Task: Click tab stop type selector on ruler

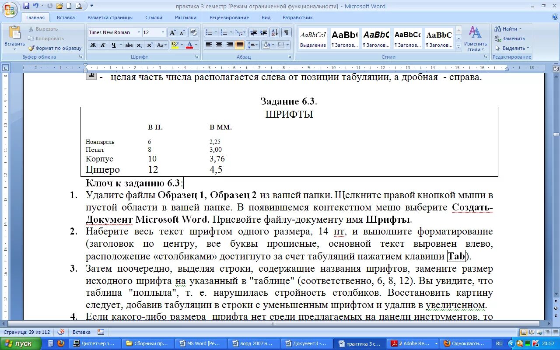Action: (x=5, y=68)
